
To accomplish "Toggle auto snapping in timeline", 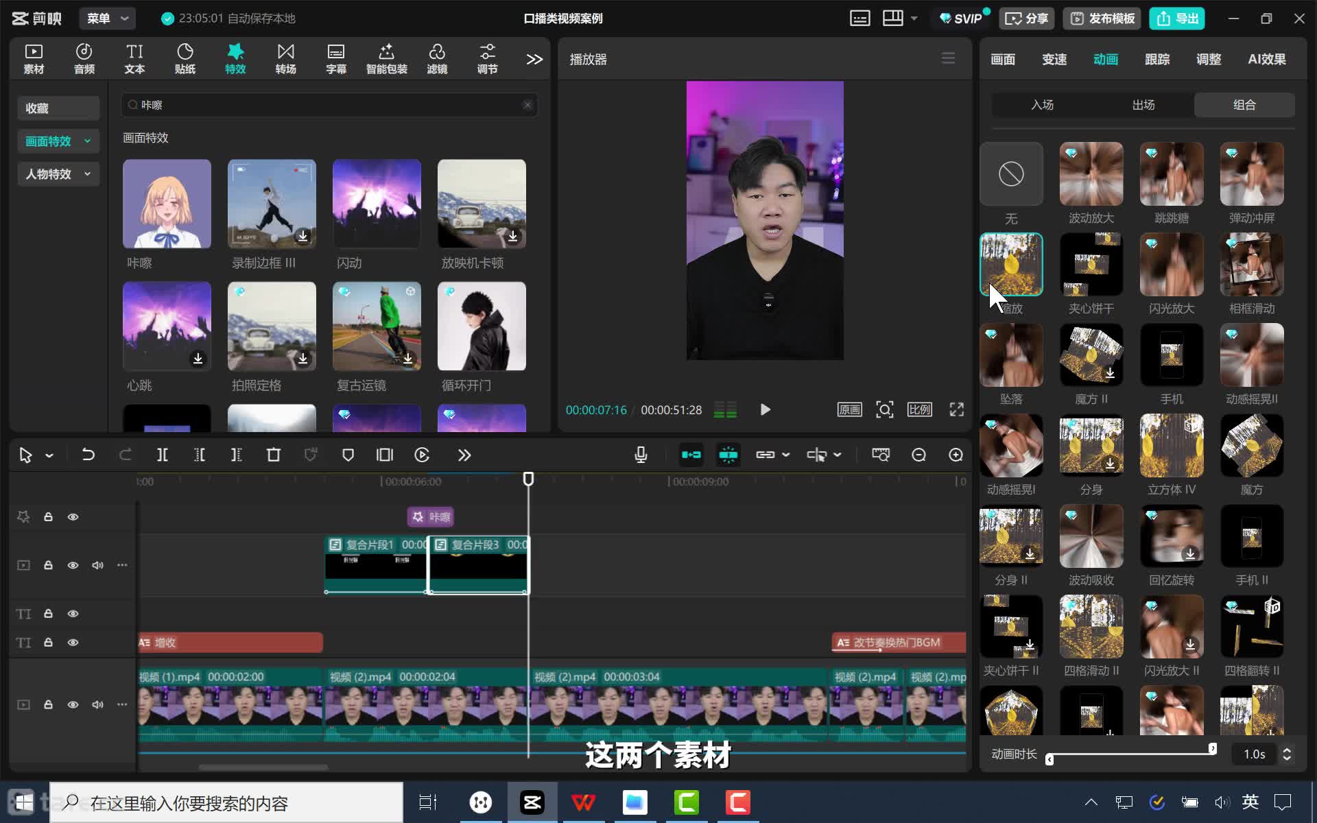I will coord(728,455).
